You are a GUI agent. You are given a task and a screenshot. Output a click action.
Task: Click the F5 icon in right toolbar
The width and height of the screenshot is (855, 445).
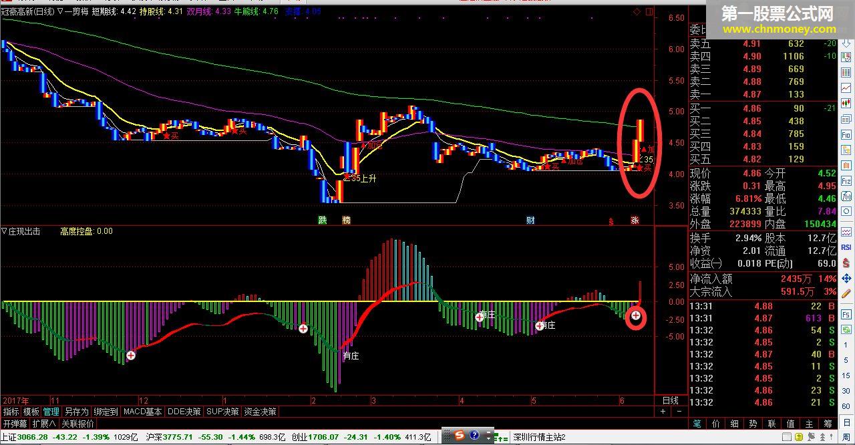coord(846,313)
